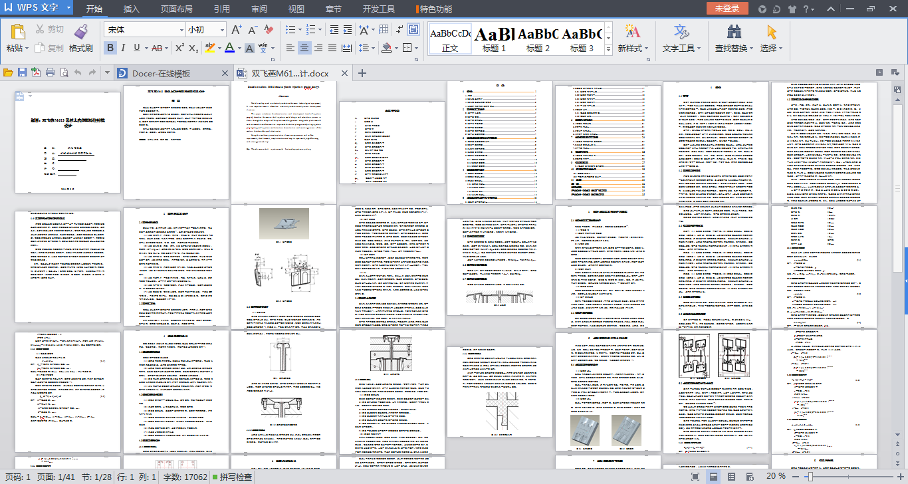This screenshot has width=908, height=484.
Task: Open the Insert (插入) ribbon tab
Action: coord(132,9)
